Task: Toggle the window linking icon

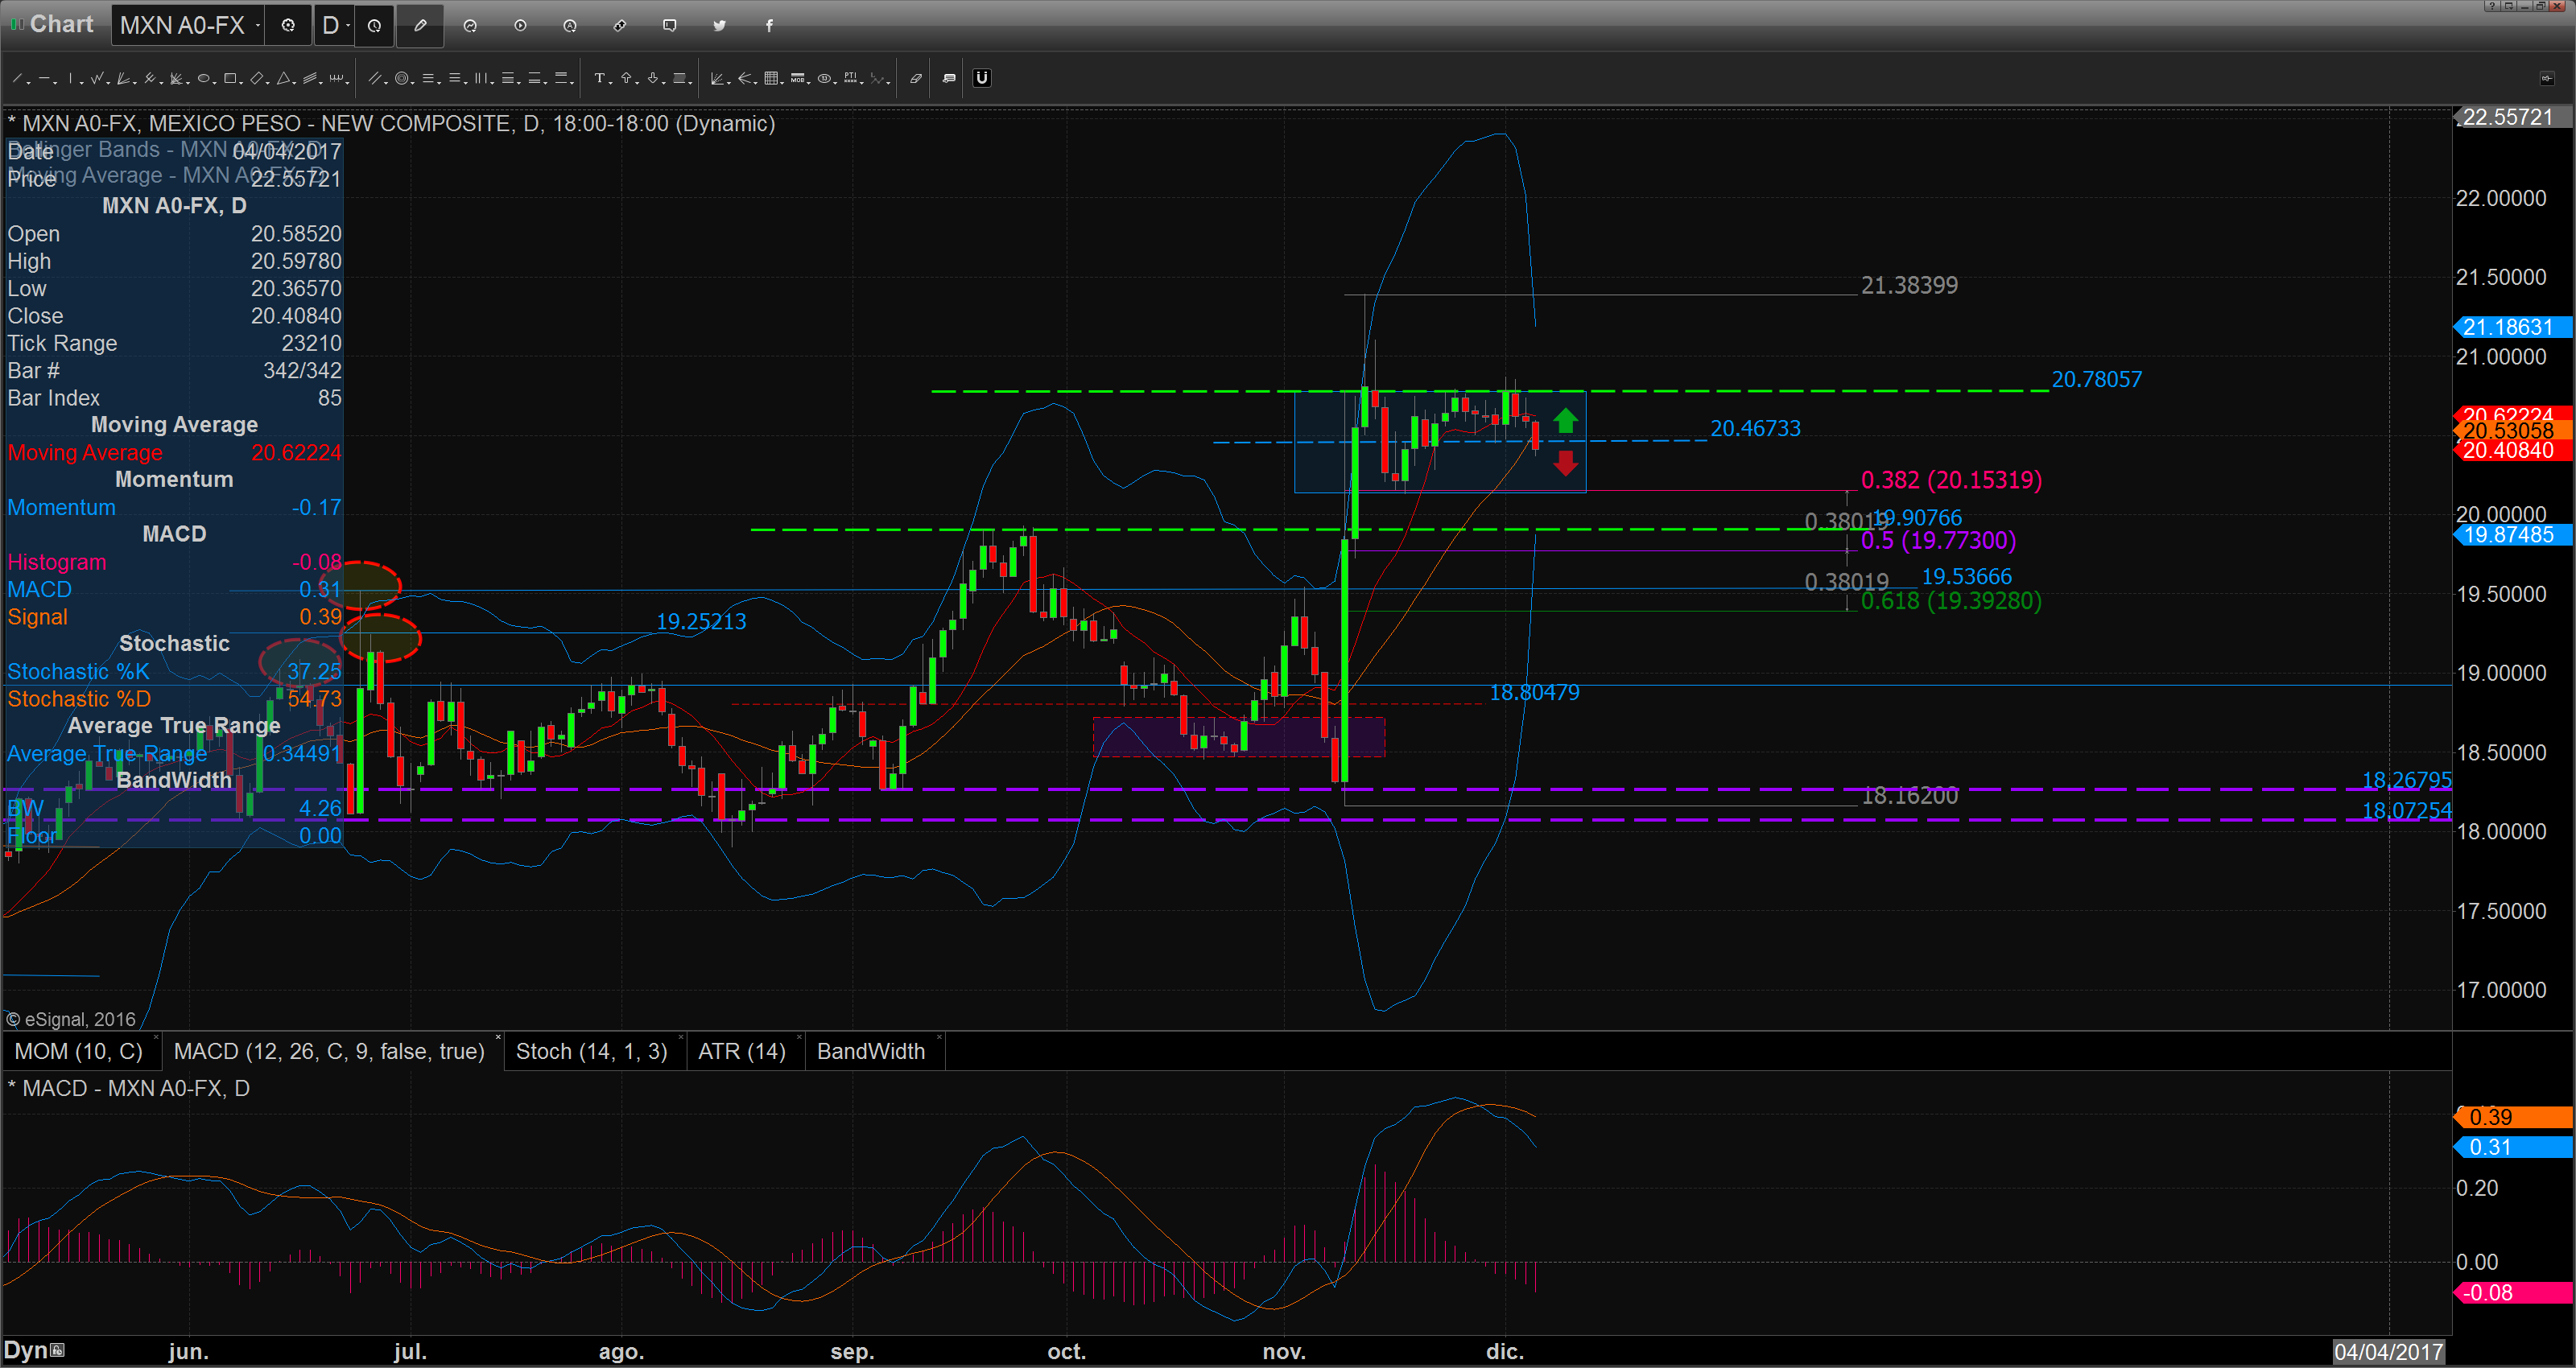Action: click(620, 25)
